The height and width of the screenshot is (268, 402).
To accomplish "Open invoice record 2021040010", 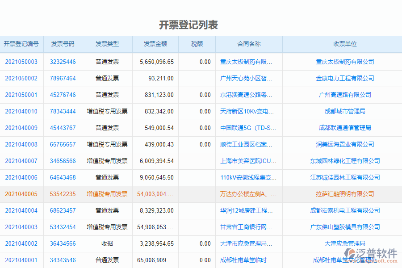I will pyautogui.click(x=21, y=111).
